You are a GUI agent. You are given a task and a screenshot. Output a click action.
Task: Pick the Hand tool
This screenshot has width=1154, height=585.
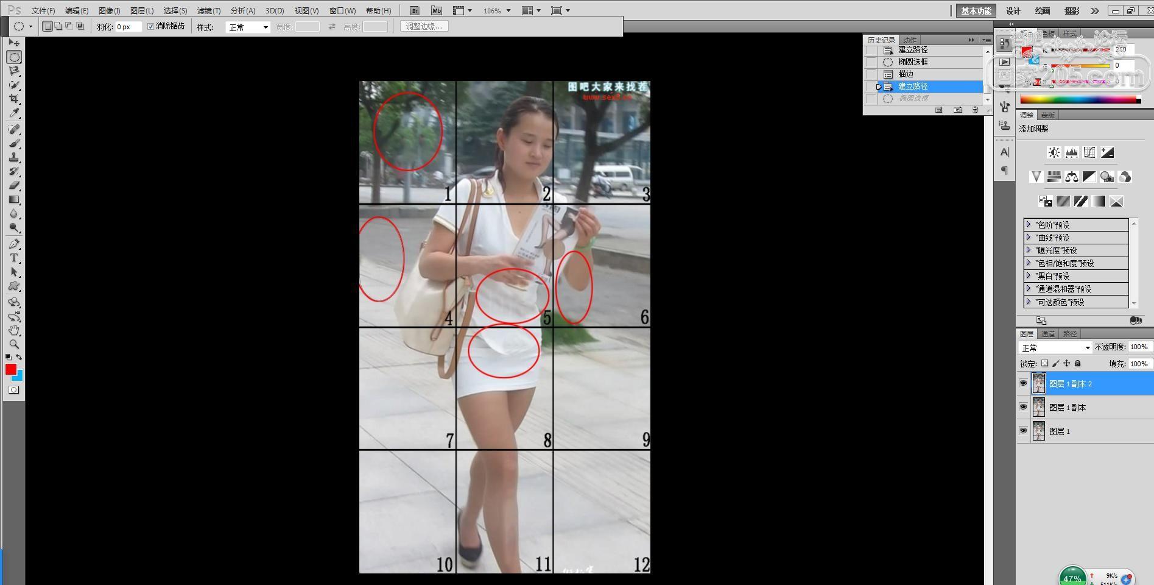14,330
